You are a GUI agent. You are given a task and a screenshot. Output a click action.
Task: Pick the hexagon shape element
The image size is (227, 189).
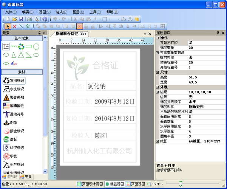tap(36, 55)
